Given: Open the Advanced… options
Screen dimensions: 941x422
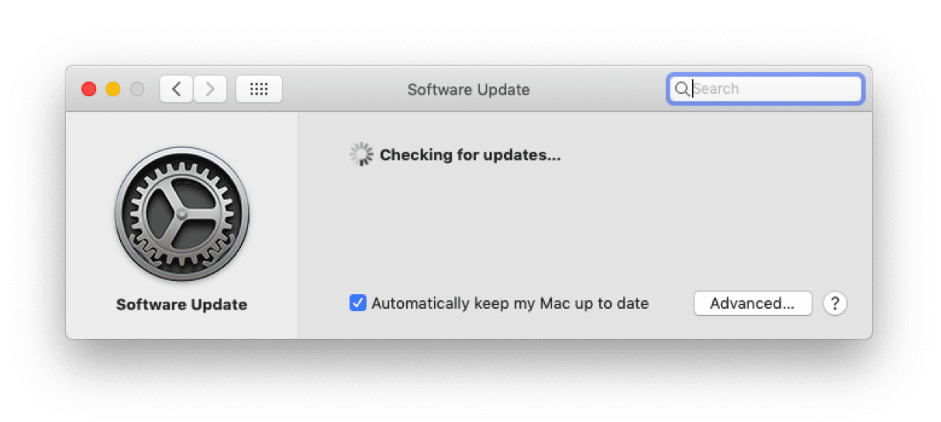Looking at the screenshot, I should pyautogui.click(x=753, y=303).
